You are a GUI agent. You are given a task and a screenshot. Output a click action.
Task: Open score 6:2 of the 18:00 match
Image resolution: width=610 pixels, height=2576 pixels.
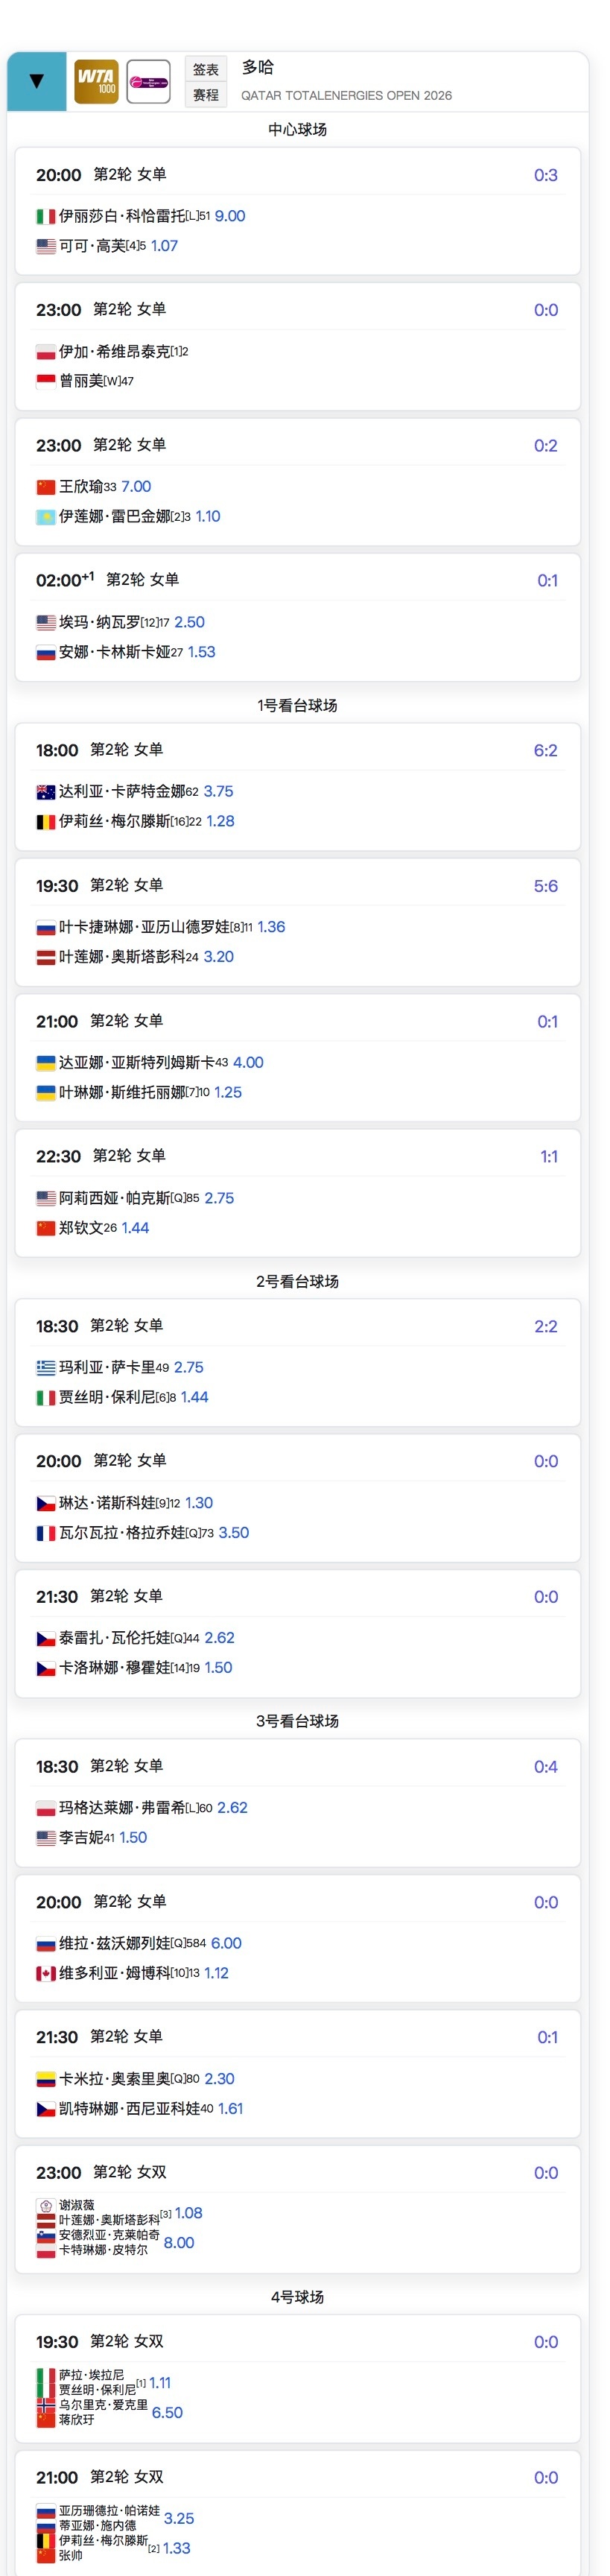point(545,750)
